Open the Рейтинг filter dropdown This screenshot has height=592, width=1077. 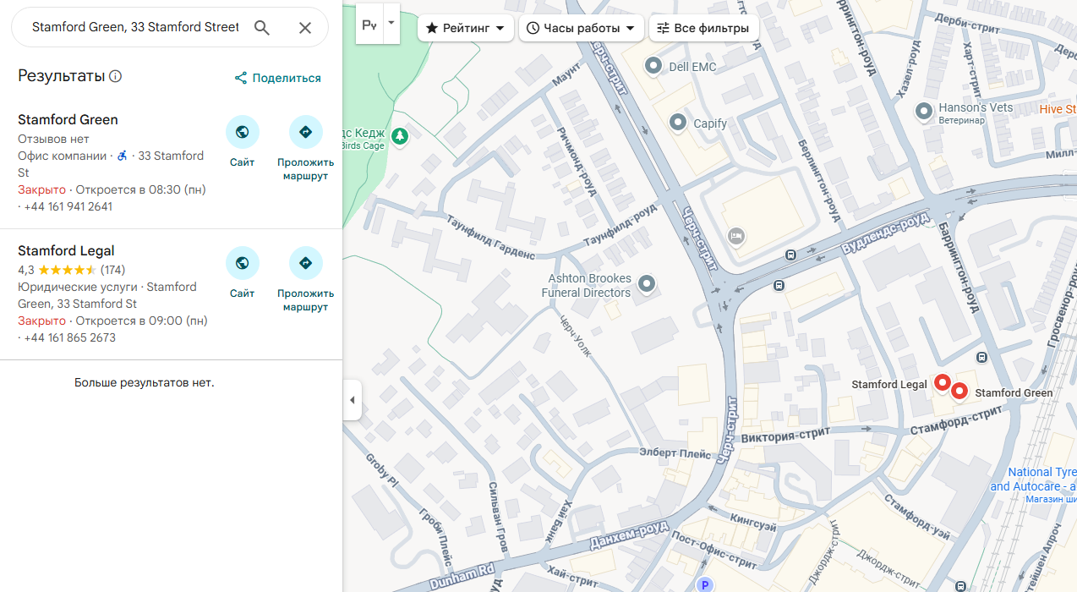[x=466, y=28]
